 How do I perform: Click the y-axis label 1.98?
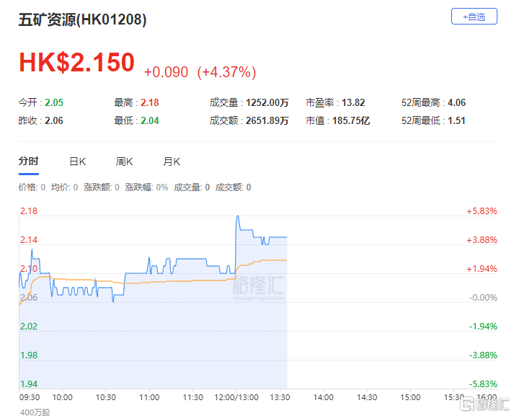coord(29,355)
